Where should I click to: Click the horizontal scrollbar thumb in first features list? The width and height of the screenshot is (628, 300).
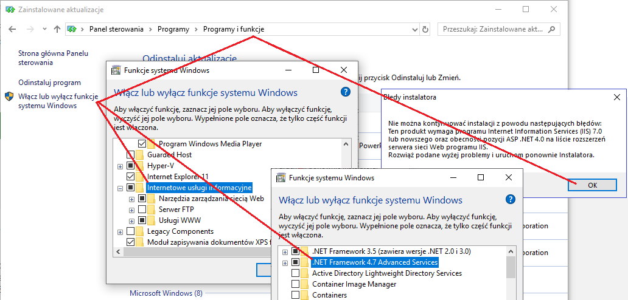pos(198,251)
